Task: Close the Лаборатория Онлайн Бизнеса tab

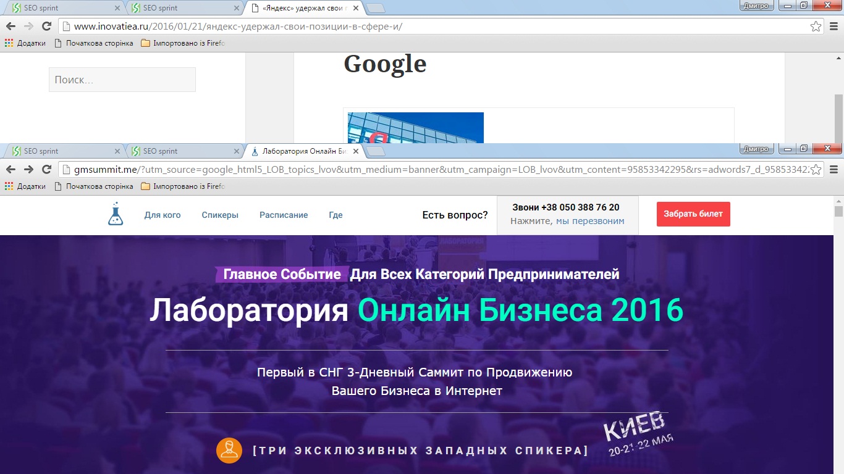Action: pyautogui.click(x=355, y=151)
